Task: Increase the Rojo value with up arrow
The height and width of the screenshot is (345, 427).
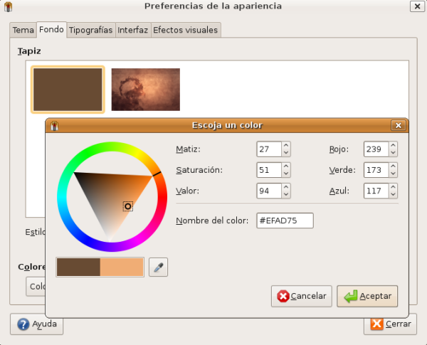Action: click(x=392, y=146)
